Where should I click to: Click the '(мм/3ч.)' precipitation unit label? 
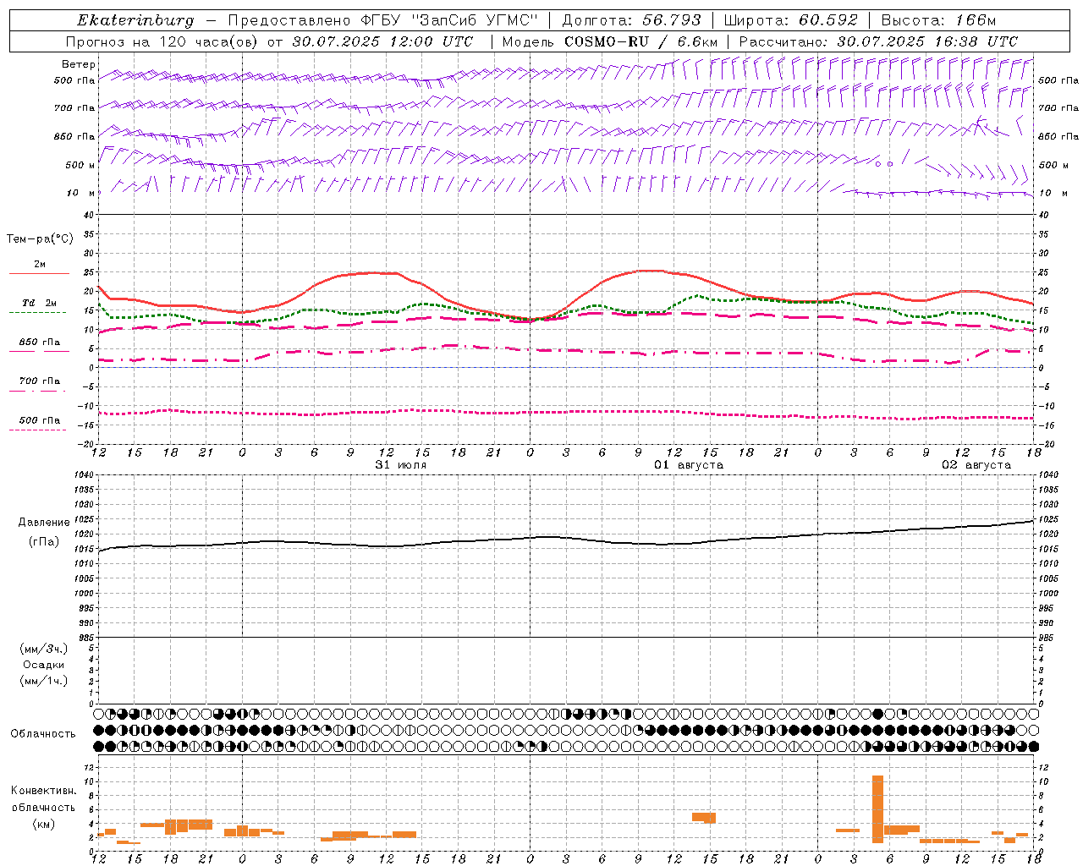pyautogui.click(x=44, y=649)
